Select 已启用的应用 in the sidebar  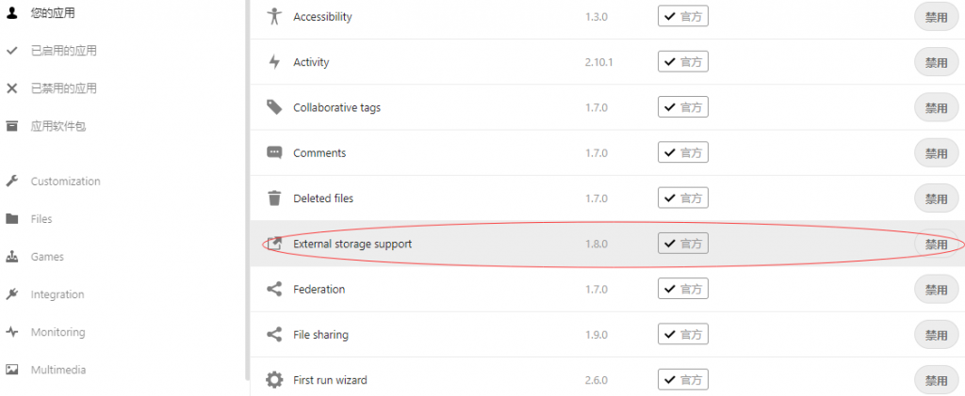click(x=63, y=51)
